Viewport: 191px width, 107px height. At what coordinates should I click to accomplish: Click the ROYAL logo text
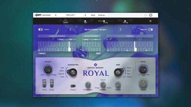(96, 73)
